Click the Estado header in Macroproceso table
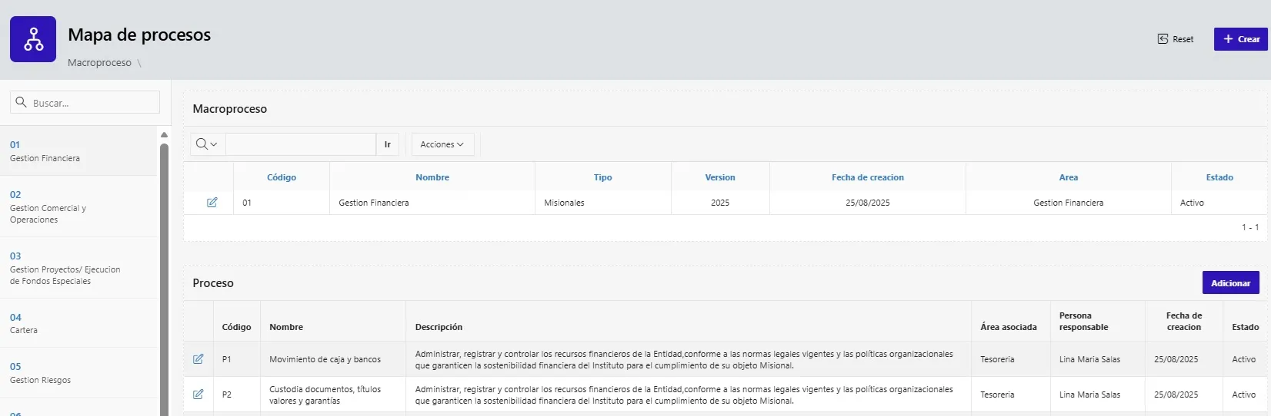This screenshot has height=416, width=1271. click(1219, 177)
